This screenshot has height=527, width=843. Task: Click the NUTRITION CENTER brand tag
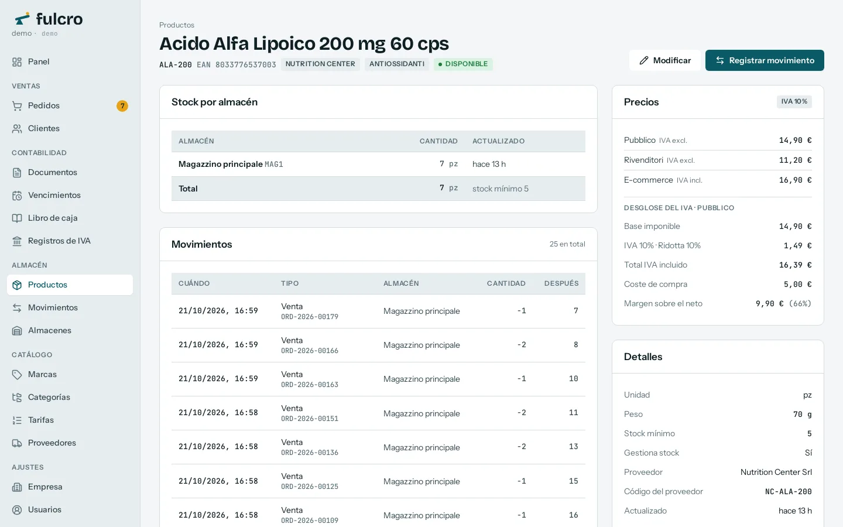[320, 64]
